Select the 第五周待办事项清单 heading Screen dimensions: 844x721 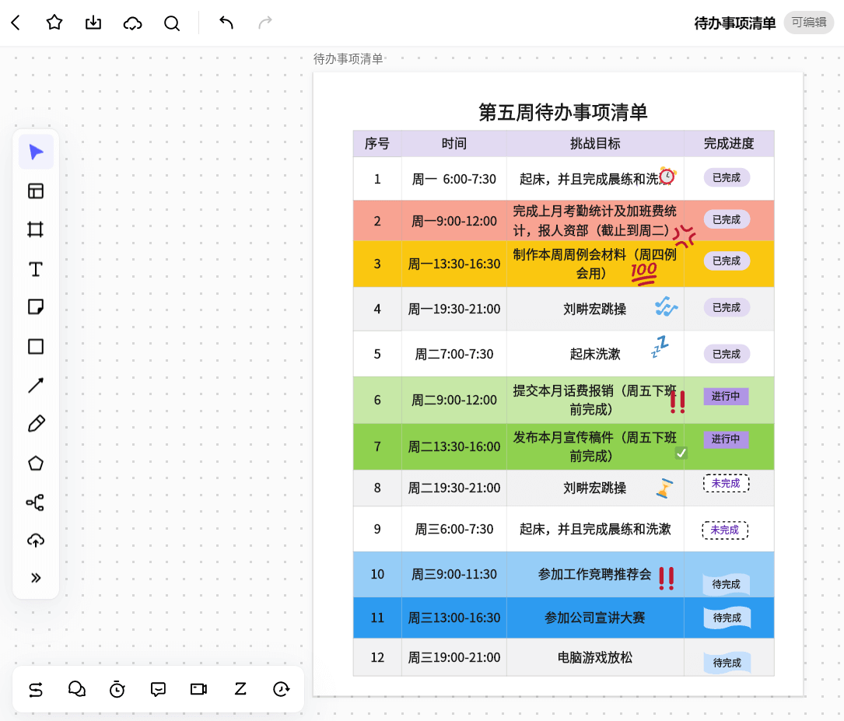[563, 112]
